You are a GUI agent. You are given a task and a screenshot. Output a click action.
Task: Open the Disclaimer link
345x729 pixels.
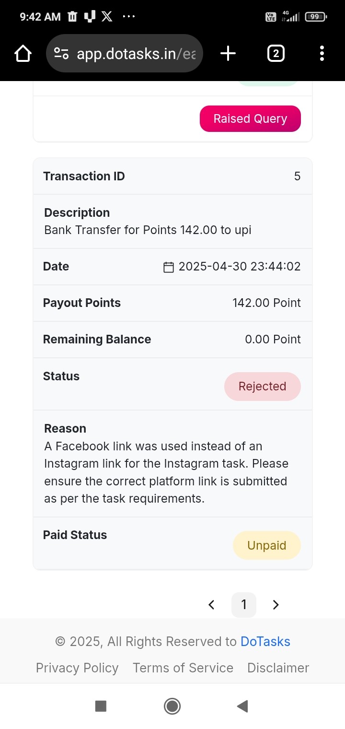(278, 668)
